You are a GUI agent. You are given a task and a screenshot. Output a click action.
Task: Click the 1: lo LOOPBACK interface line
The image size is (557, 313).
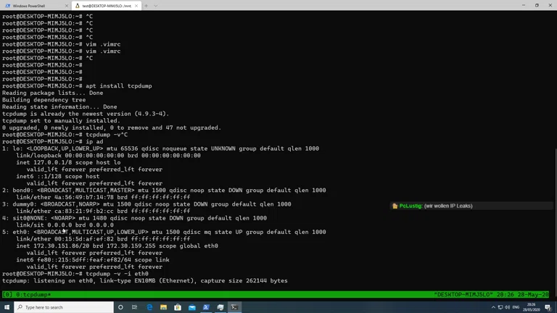point(160,149)
